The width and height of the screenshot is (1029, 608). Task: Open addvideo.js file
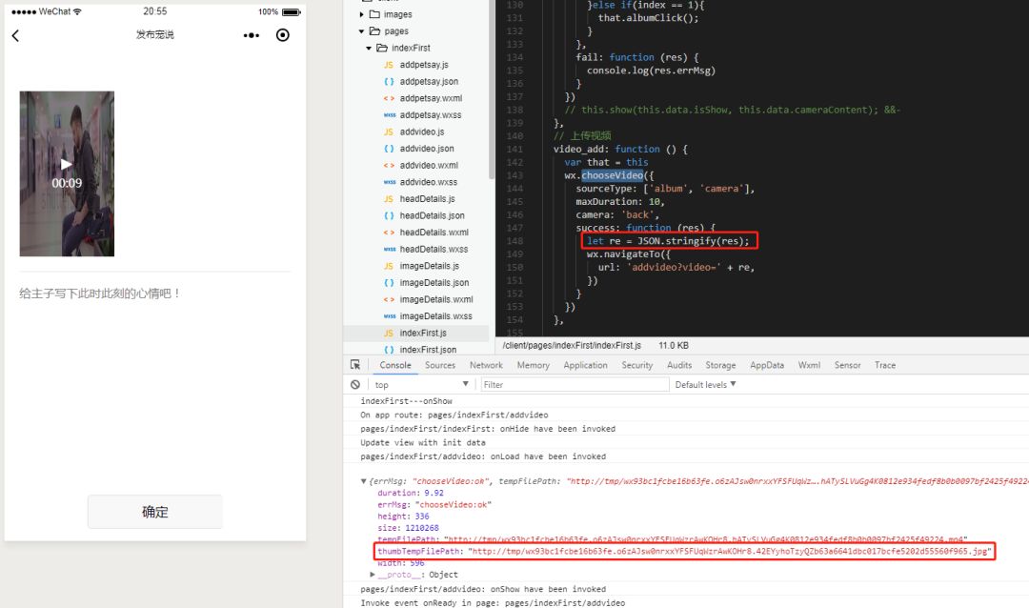pos(421,132)
